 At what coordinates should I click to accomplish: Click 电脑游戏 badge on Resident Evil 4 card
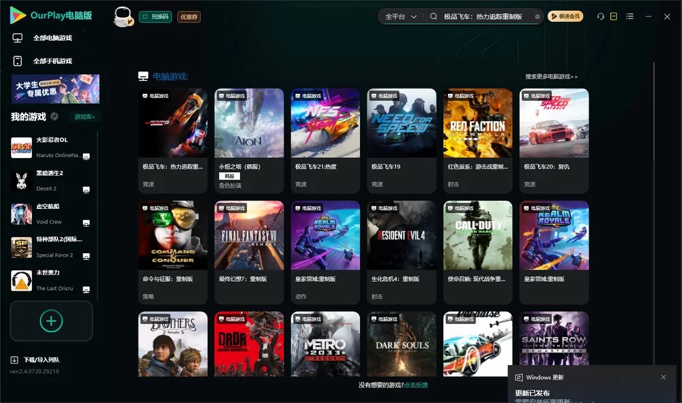point(384,208)
